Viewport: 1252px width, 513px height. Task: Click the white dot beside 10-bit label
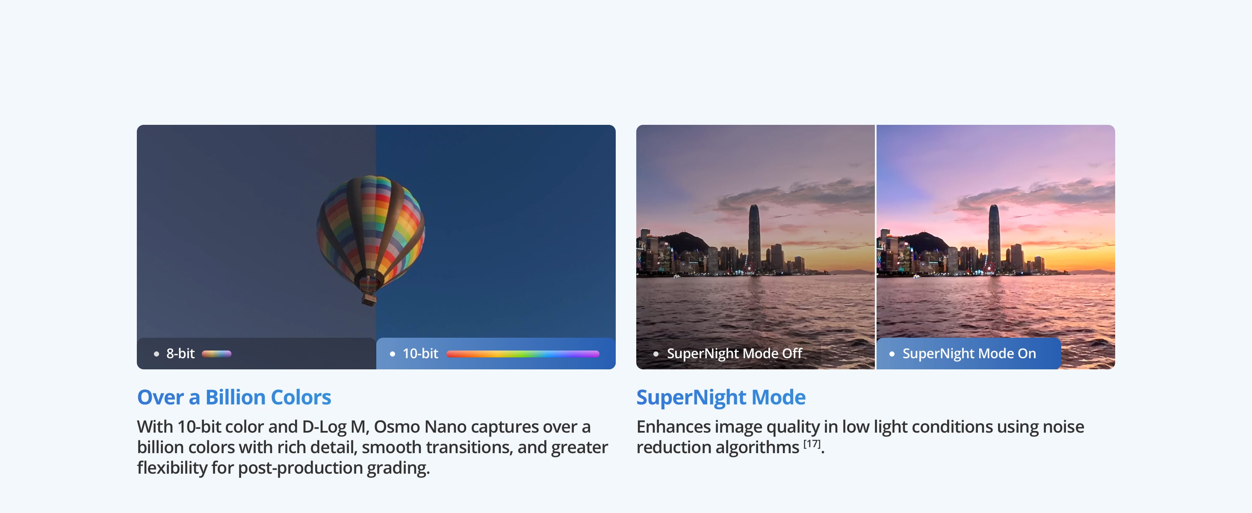(x=392, y=354)
